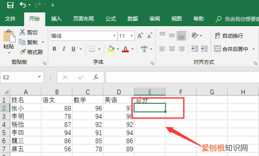Screen dimensions: 259x156
Task: Switch to the 帮助 ribbon tab
Action: pyautogui.click(x=199, y=19)
